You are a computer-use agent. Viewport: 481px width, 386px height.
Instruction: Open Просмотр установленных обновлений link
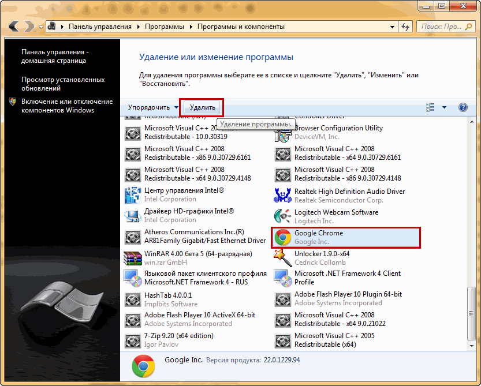(x=63, y=84)
